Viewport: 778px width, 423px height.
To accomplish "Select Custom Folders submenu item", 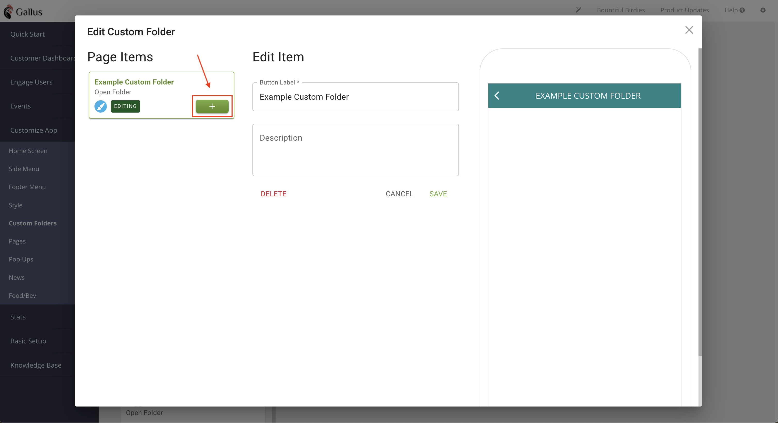I will pos(33,223).
